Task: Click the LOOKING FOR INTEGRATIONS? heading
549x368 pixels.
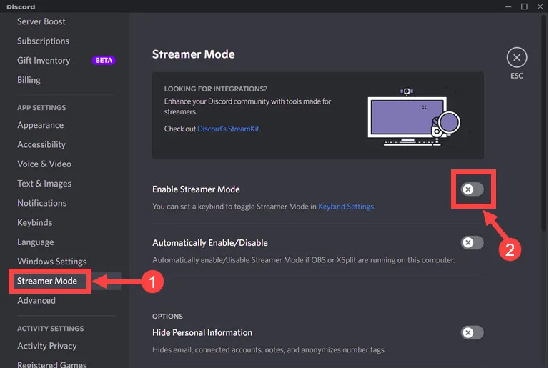Action: [216, 89]
